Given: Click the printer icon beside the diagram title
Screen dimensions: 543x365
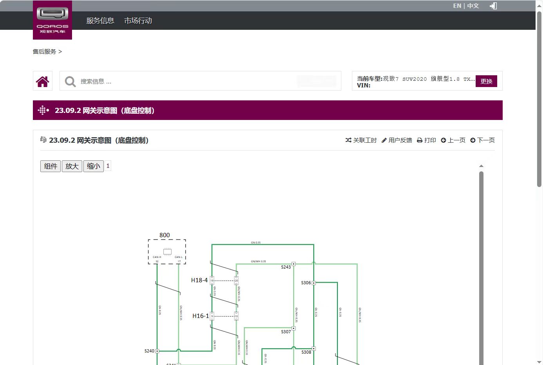Looking at the screenshot, I should point(43,140).
